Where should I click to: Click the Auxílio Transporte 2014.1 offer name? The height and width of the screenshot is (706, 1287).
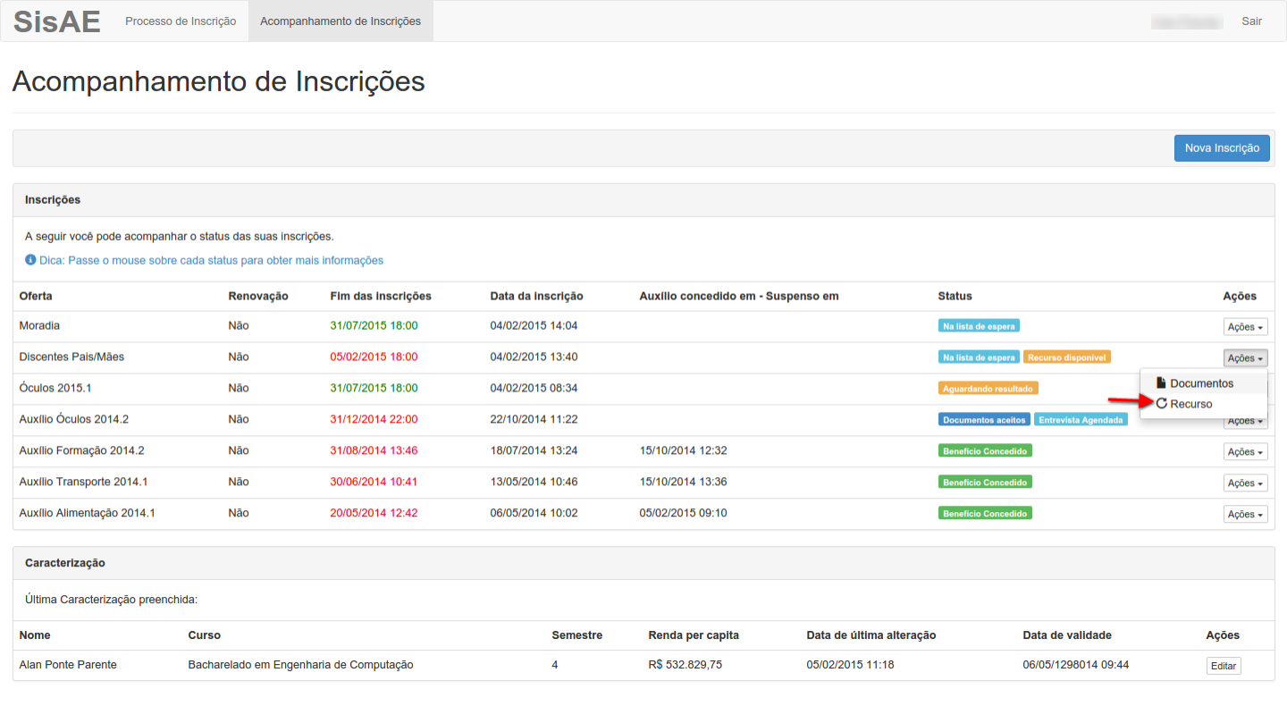click(x=83, y=482)
